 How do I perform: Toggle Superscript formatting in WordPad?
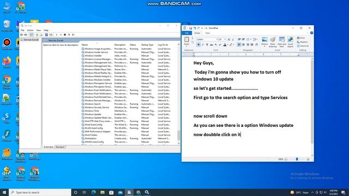pos(220,45)
